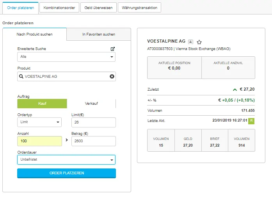The image size is (272, 197).
Task: Click the green up arrow beside Zuletzt price
Action: (235, 90)
